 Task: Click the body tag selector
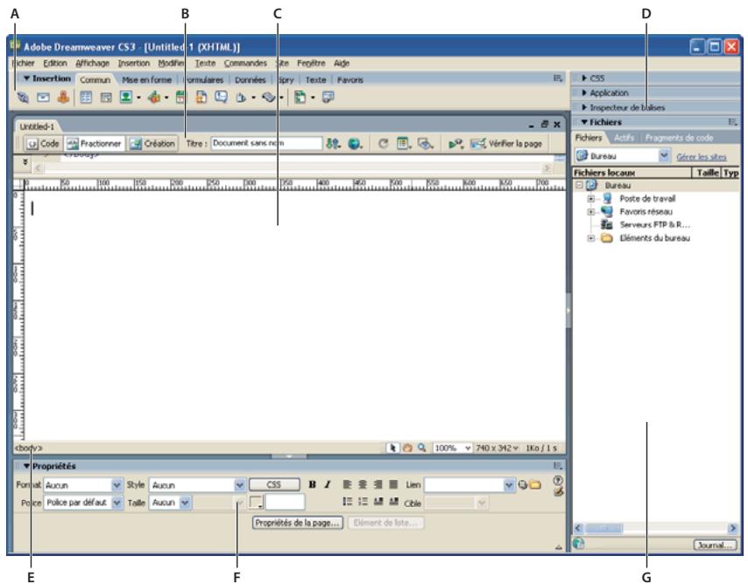pyautogui.click(x=29, y=447)
